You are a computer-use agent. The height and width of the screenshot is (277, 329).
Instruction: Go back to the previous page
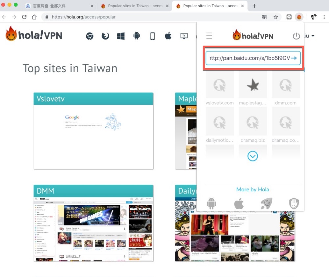click(4, 17)
